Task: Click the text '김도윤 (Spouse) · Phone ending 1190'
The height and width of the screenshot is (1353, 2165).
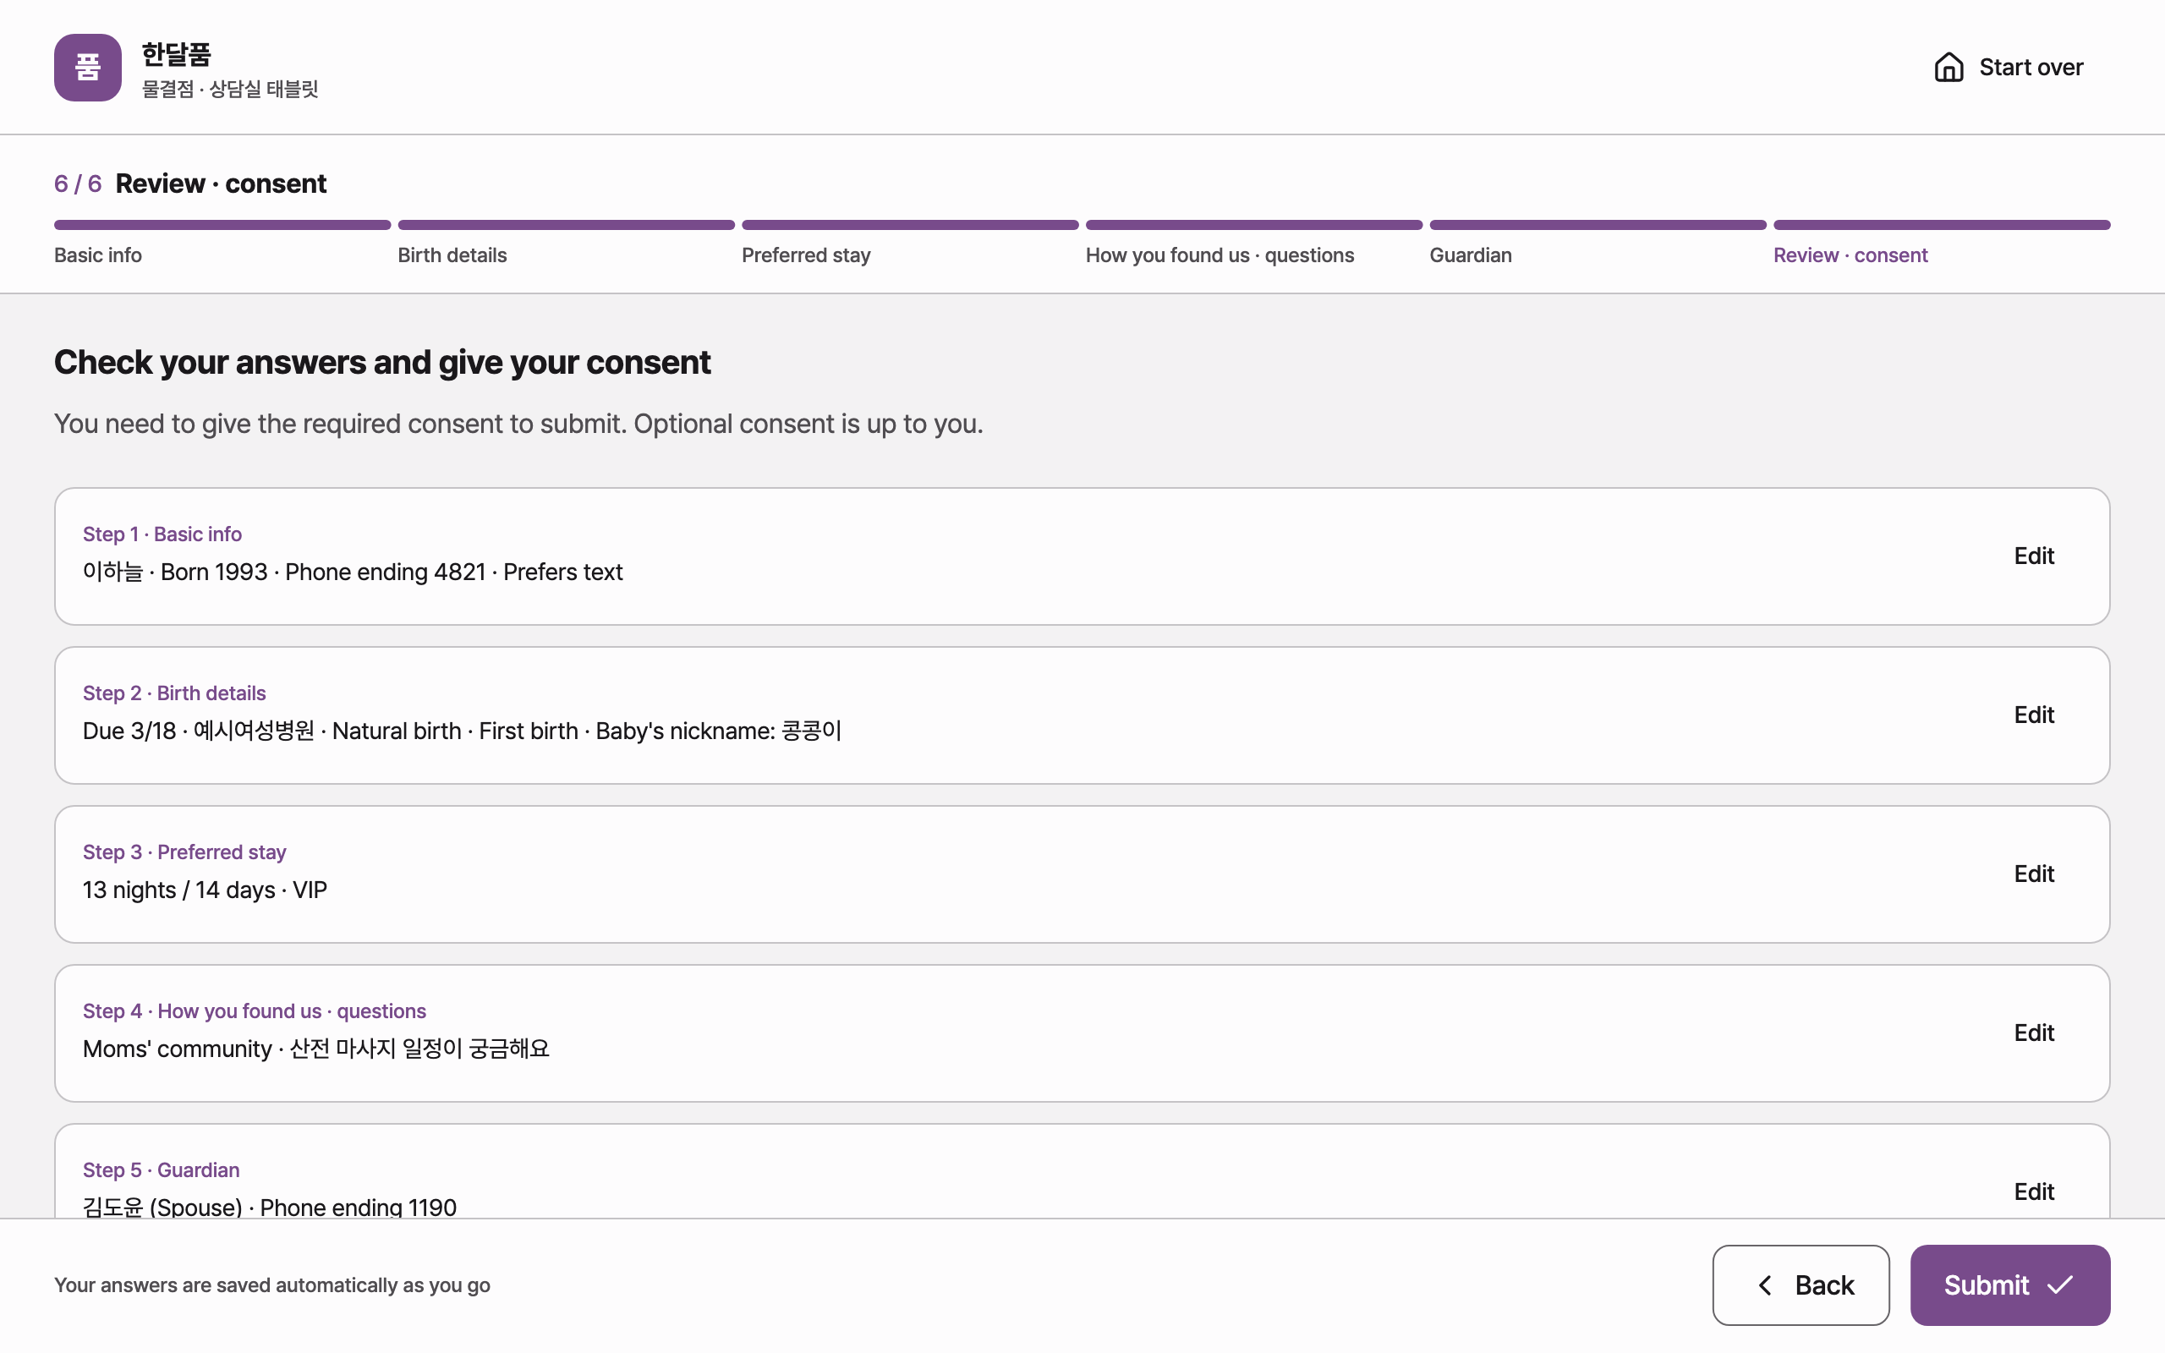Action: coord(269,1208)
